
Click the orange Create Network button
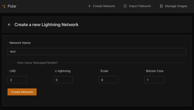tap(22, 92)
